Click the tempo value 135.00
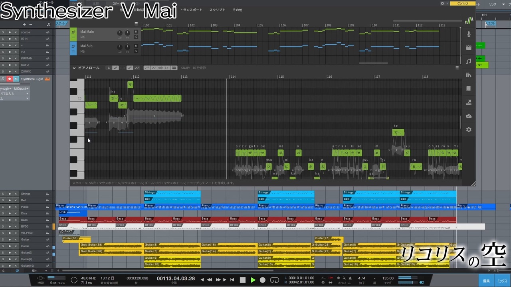Image resolution: width=511 pixels, height=287 pixels. (388, 278)
